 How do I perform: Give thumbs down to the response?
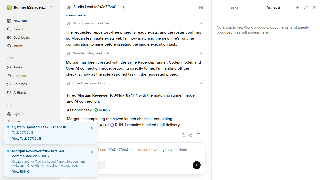198,135
